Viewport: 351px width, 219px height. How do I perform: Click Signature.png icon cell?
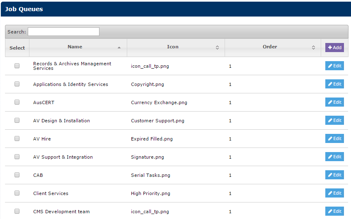coord(147,157)
